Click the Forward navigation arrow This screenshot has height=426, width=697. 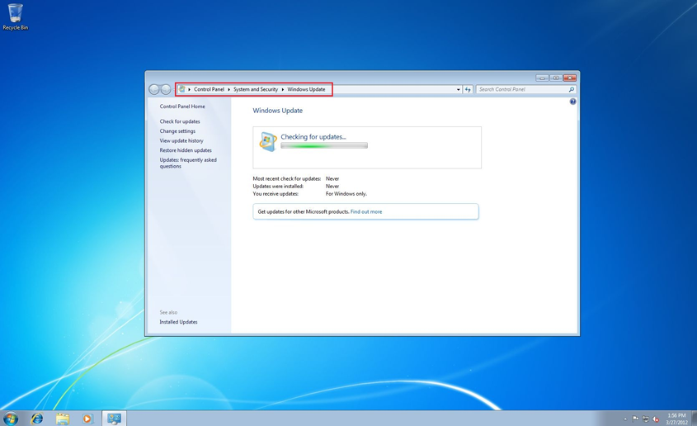[x=166, y=89]
